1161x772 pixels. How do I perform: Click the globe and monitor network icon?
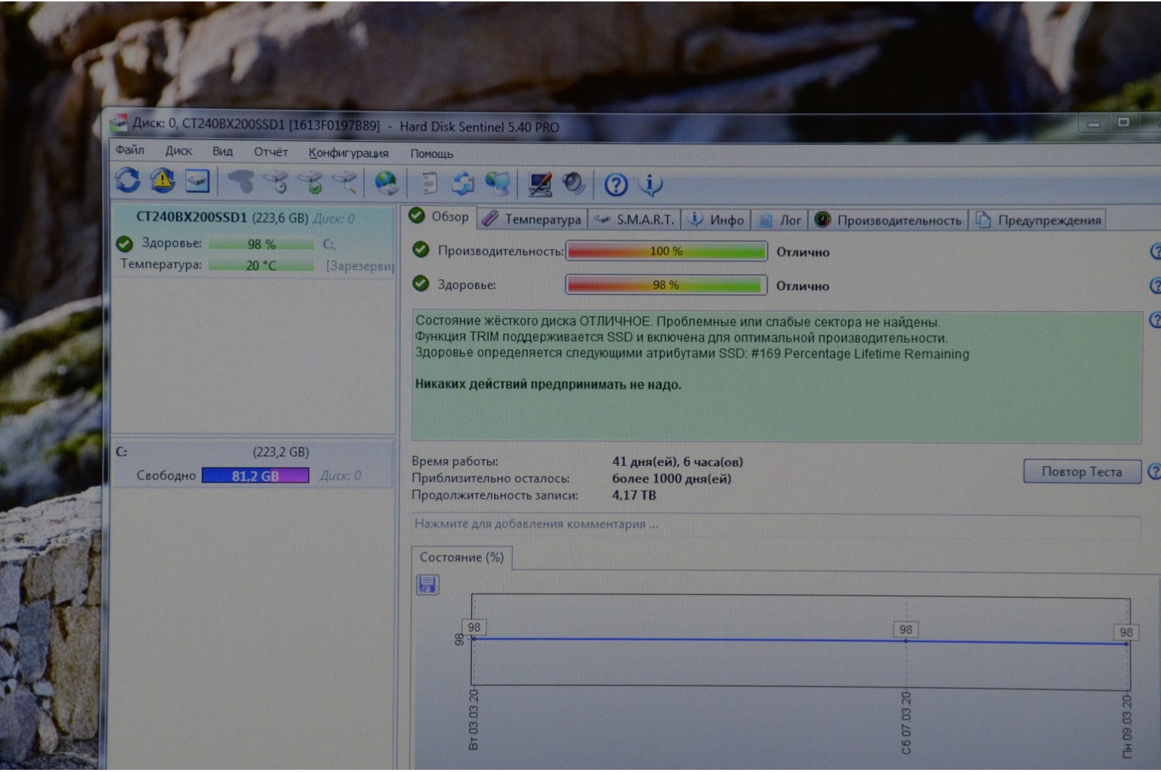(498, 184)
